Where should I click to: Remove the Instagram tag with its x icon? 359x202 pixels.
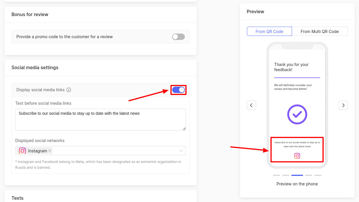(50, 151)
